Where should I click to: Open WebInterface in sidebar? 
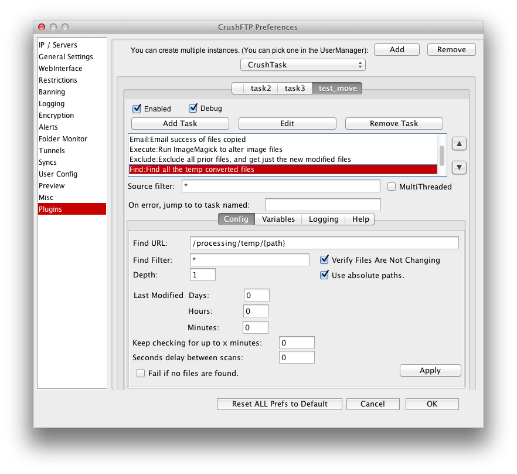72,68
